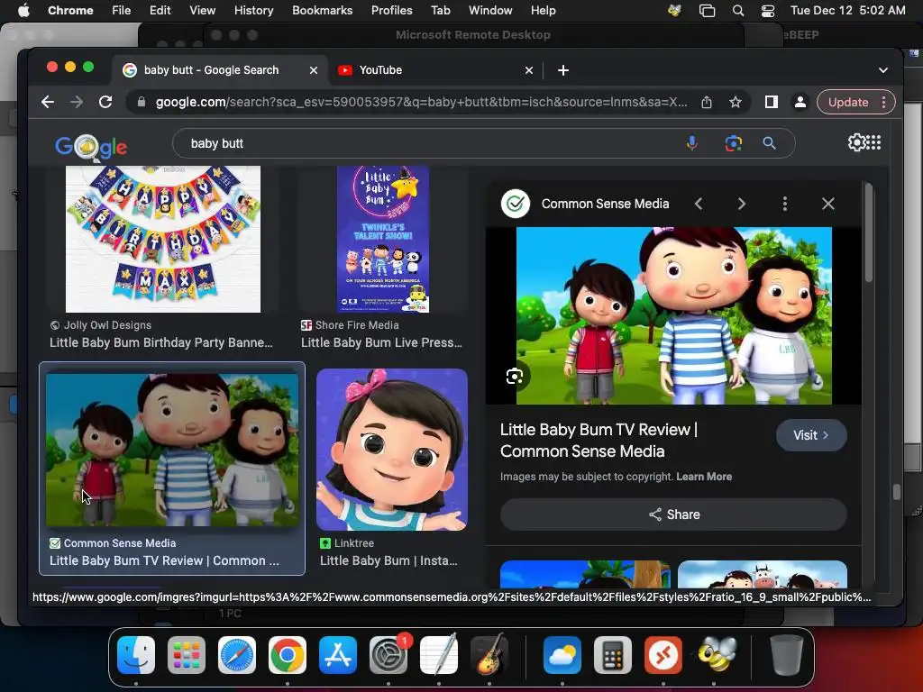Open GarageBand from the Dock
Image resolution: width=923 pixels, height=692 pixels.
click(489, 655)
